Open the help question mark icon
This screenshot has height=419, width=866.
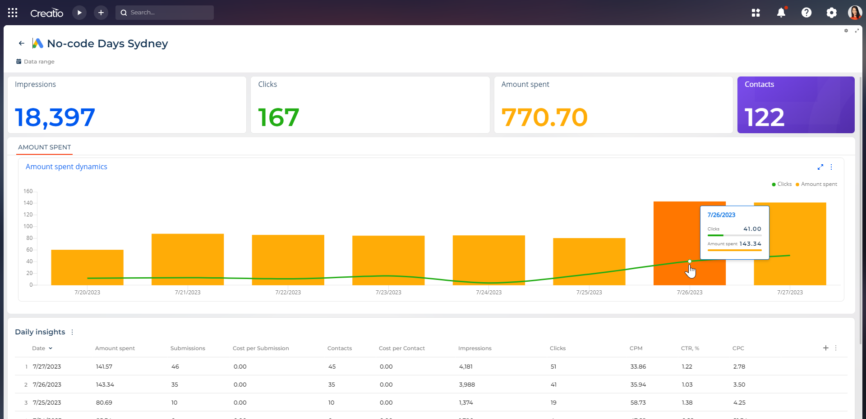806,13
